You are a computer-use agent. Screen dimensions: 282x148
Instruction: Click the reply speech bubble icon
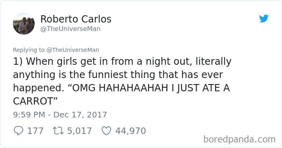[19, 131]
